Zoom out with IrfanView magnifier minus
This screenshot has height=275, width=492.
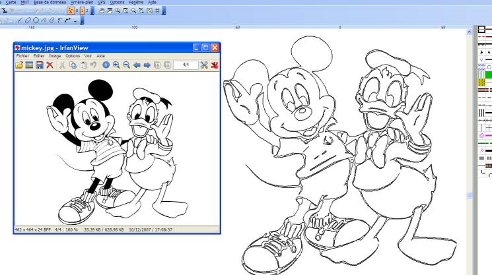tap(126, 65)
